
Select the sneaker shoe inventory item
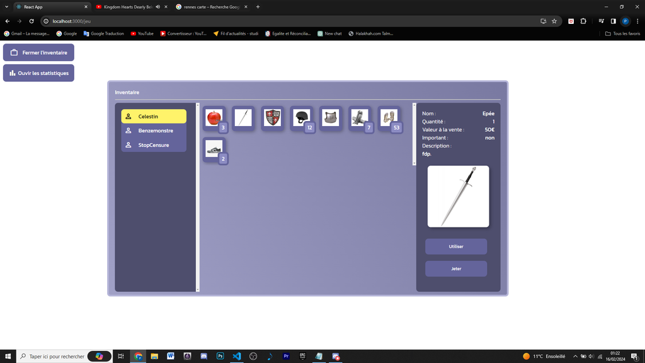(x=214, y=149)
